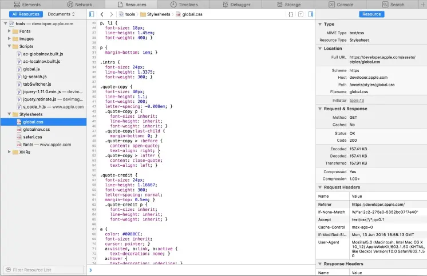Collapse the Response Headers section
The height and width of the screenshot is (276, 427).
click(320, 264)
